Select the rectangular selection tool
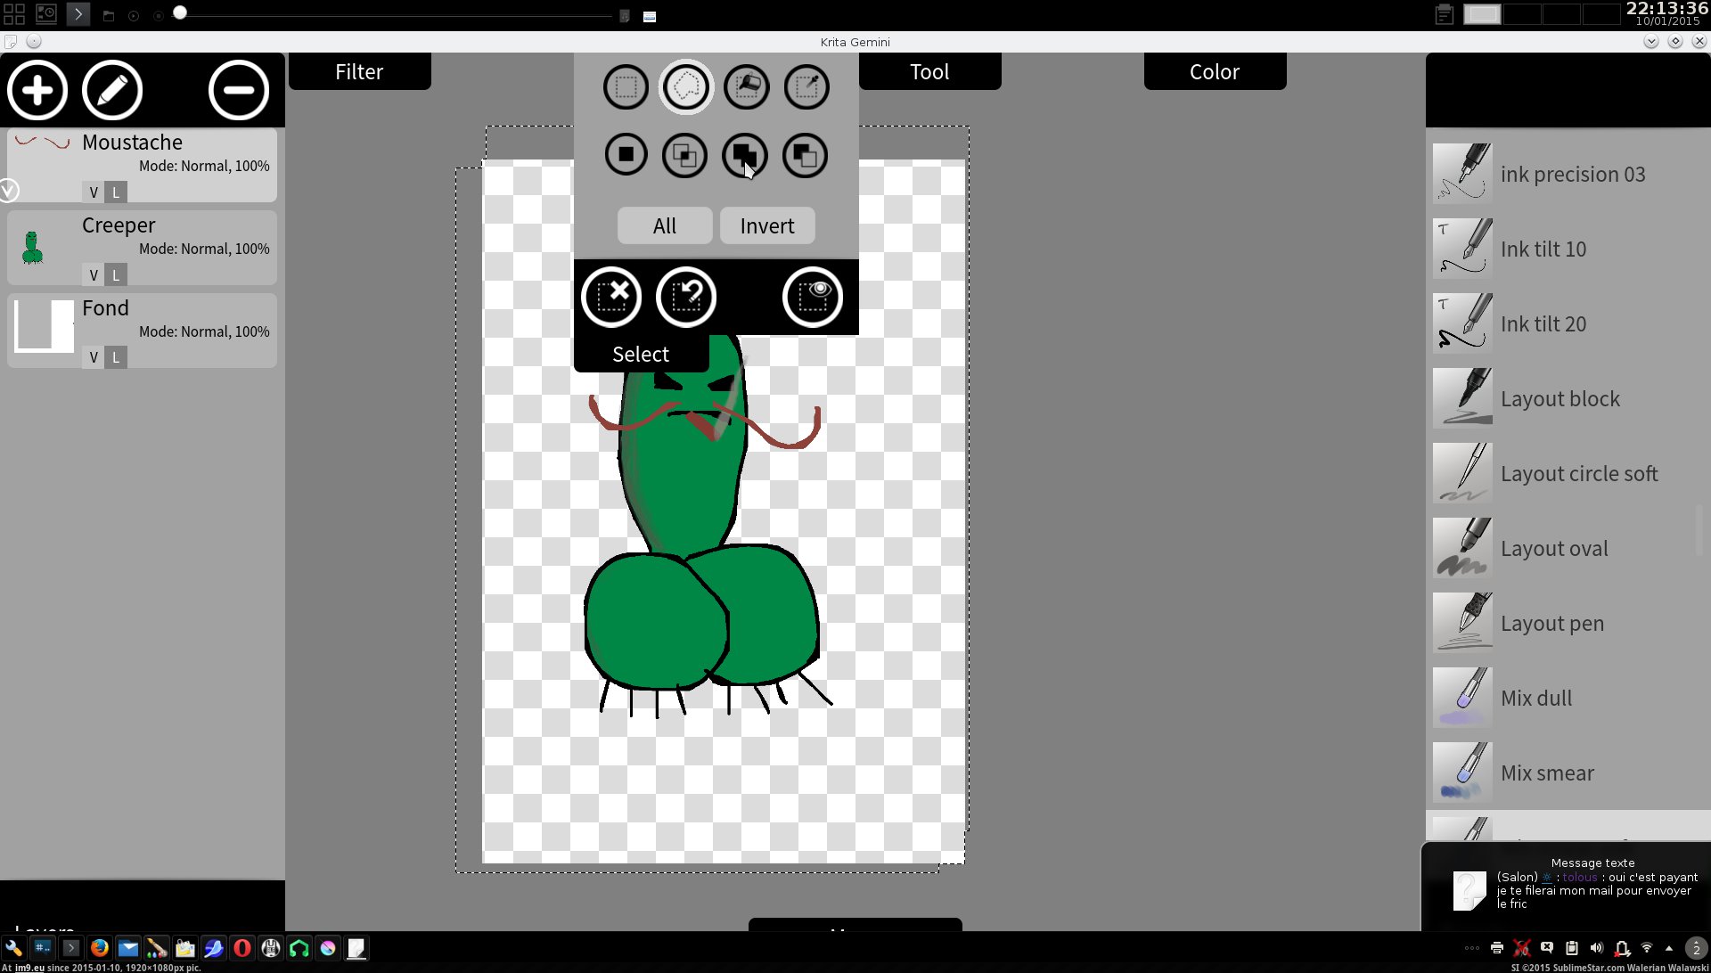Viewport: 1711px width, 973px height. [626, 87]
